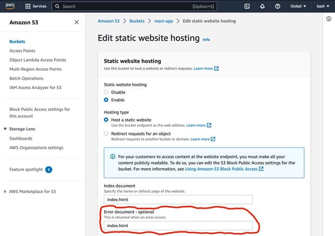Viewport: 335px width, 236px height.
Task: Select Enable static website hosting
Action: click(106, 100)
